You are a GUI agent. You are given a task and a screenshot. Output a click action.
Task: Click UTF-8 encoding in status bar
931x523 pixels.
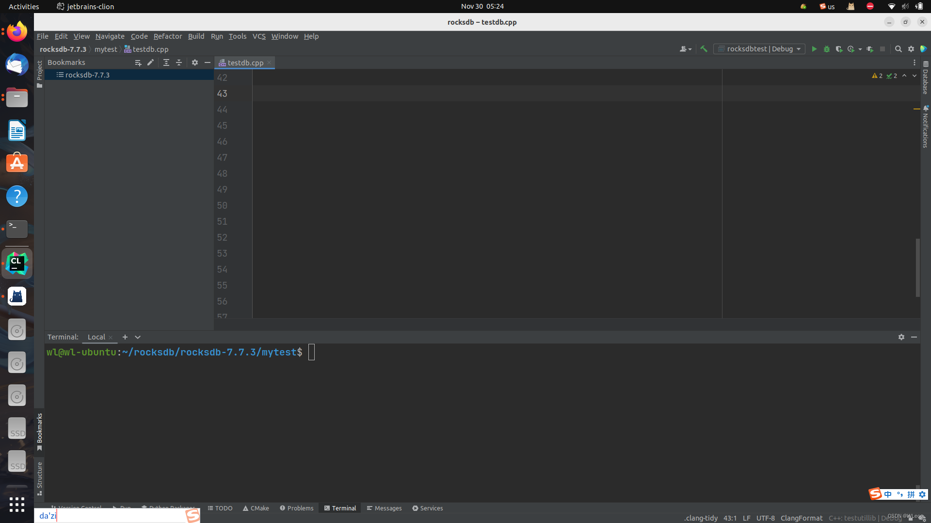(x=765, y=518)
